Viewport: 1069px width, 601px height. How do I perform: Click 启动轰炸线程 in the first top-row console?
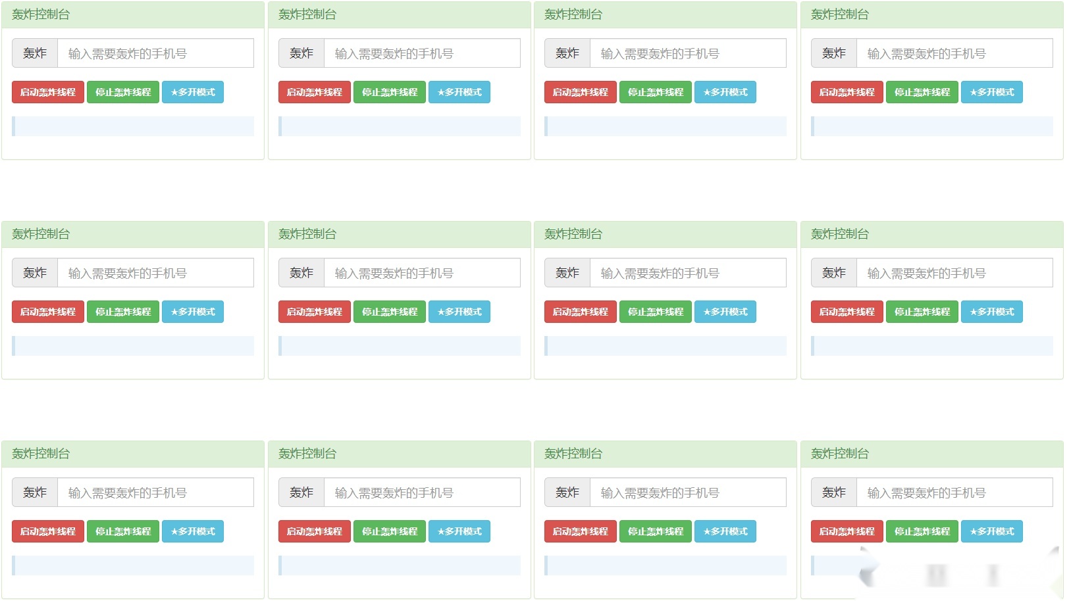click(47, 92)
